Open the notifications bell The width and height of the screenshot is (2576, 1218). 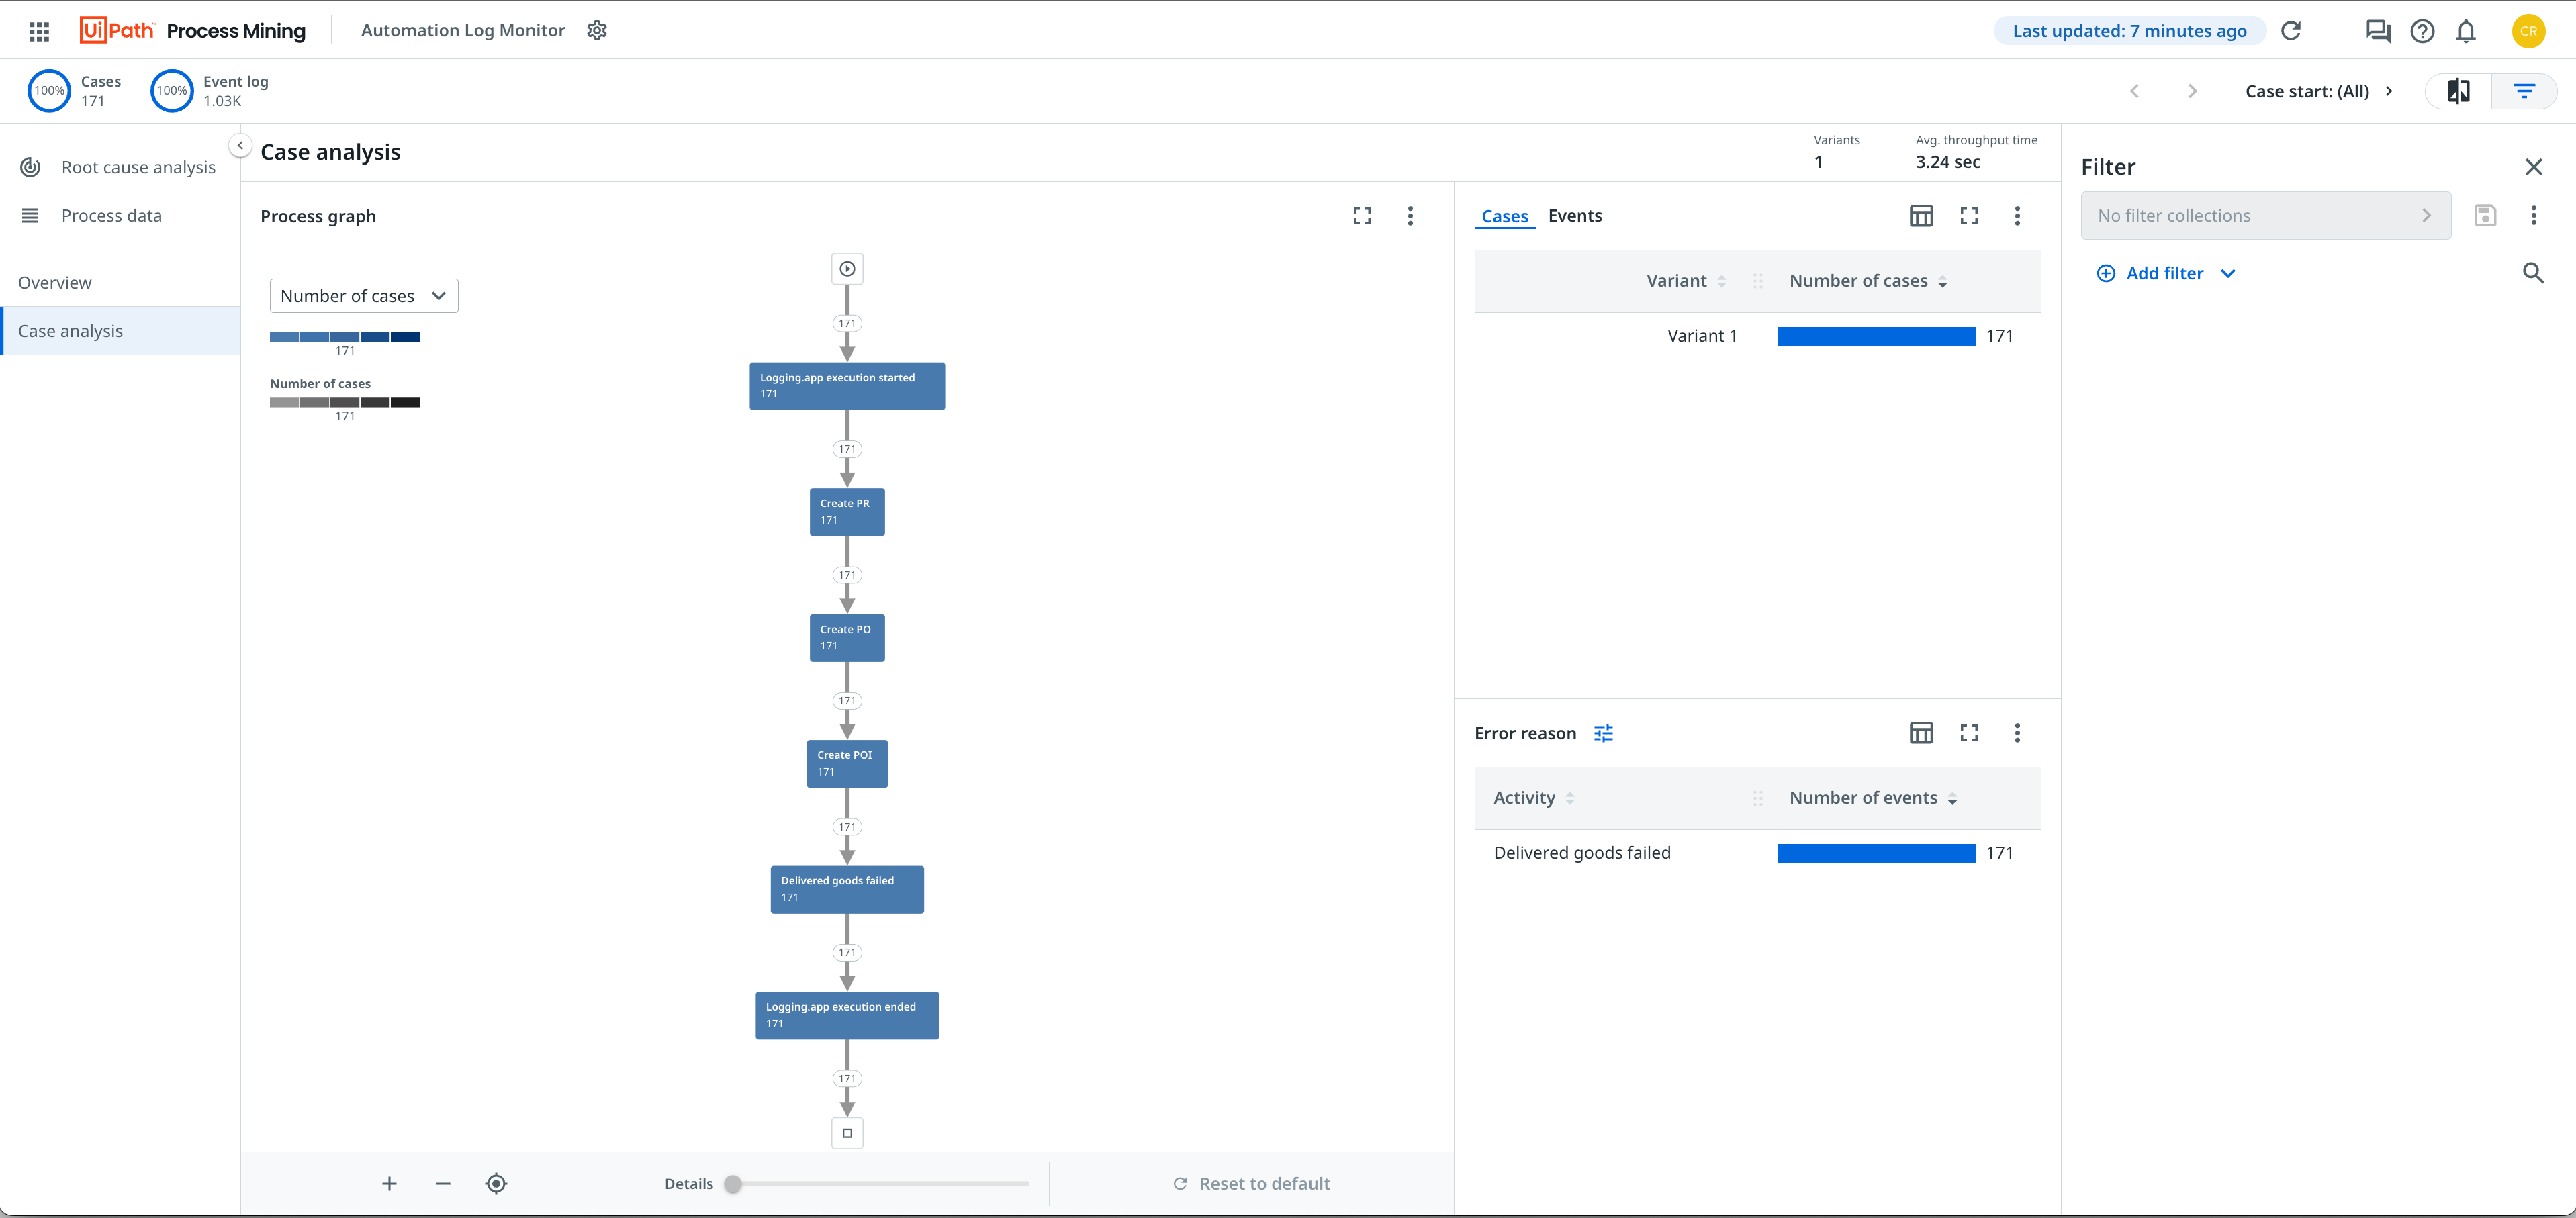[2466, 31]
